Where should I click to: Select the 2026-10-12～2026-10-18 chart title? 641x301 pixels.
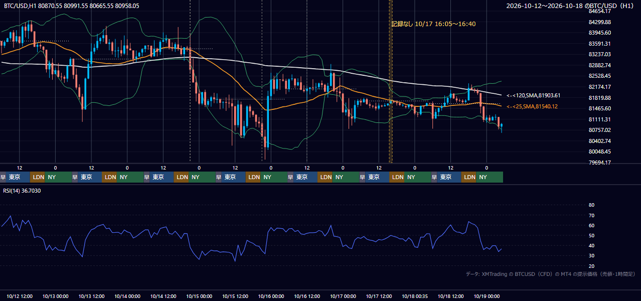(x=570, y=6)
